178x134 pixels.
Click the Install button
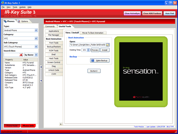[x=105, y=50]
